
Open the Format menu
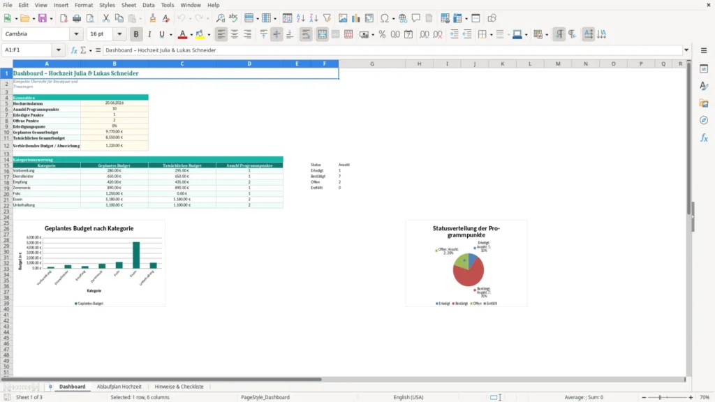(x=84, y=5)
